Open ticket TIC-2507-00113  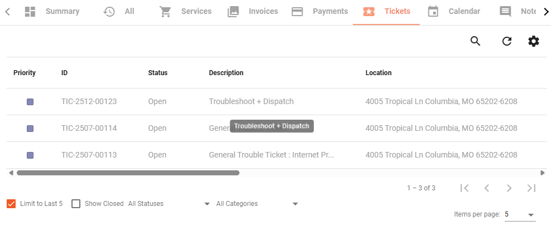click(x=89, y=155)
